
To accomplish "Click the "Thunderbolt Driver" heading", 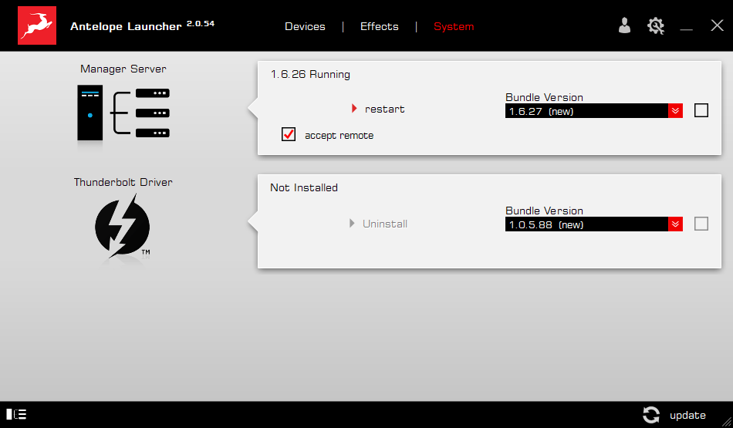I will [123, 182].
